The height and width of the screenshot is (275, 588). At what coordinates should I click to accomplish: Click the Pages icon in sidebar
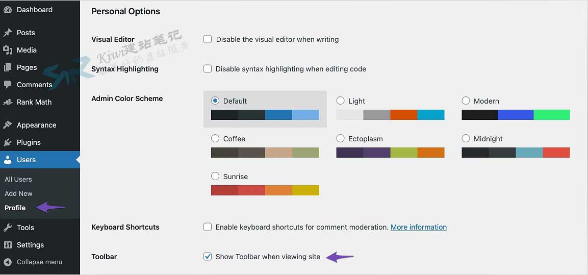pyautogui.click(x=8, y=67)
